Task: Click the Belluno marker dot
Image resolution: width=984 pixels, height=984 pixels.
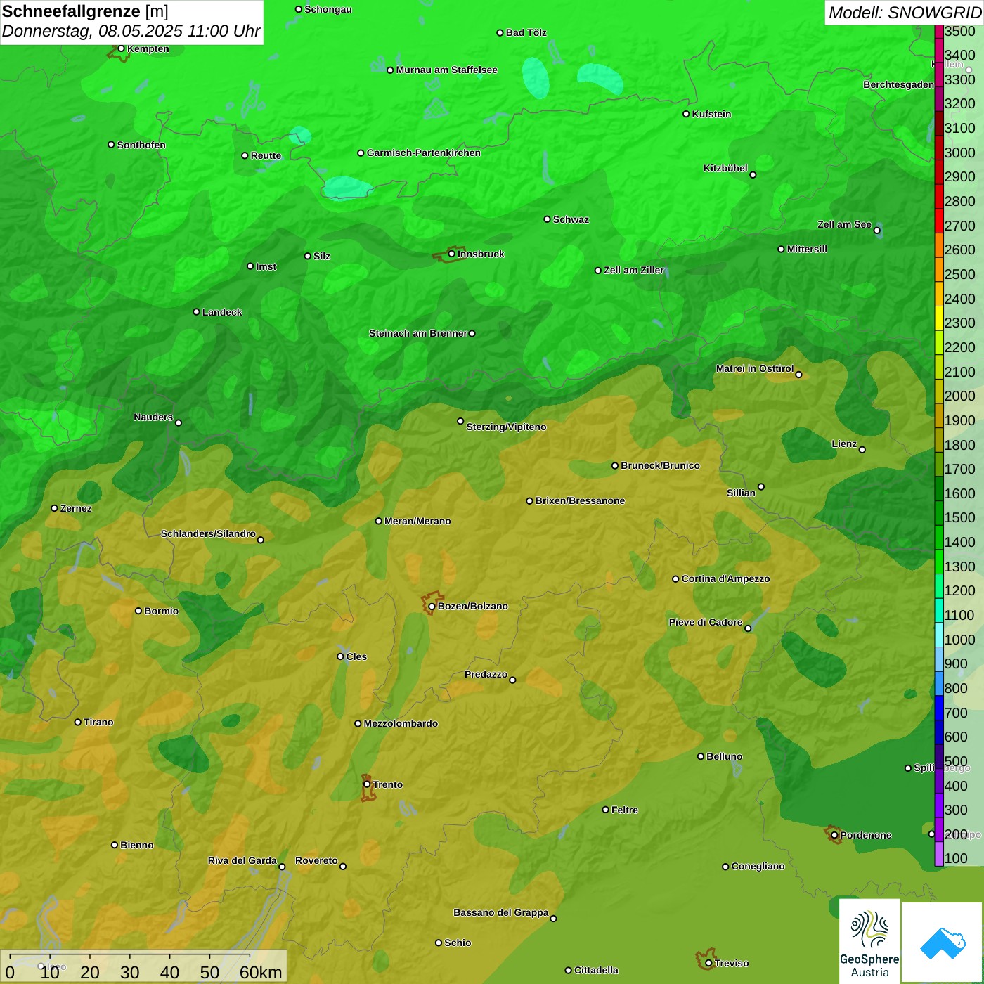Action: click(700, 756)
